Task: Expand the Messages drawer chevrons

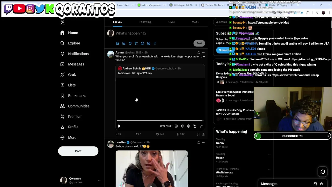Action: point(321,184)
